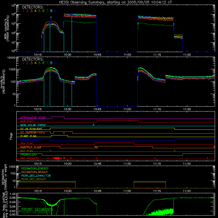Click the counts/s (REAR SEGMENTS) axis title
Viewport: 218px width, 218px height.
[3, 81]
